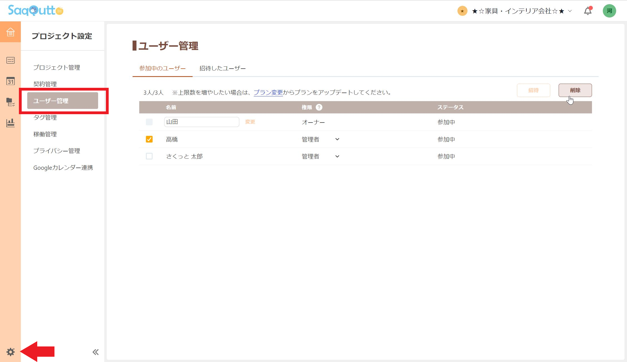Image resolution: width=627 pixels, height=362 pixels.
Task: Click inside the 山田 name input field
Action: (201, 122)
